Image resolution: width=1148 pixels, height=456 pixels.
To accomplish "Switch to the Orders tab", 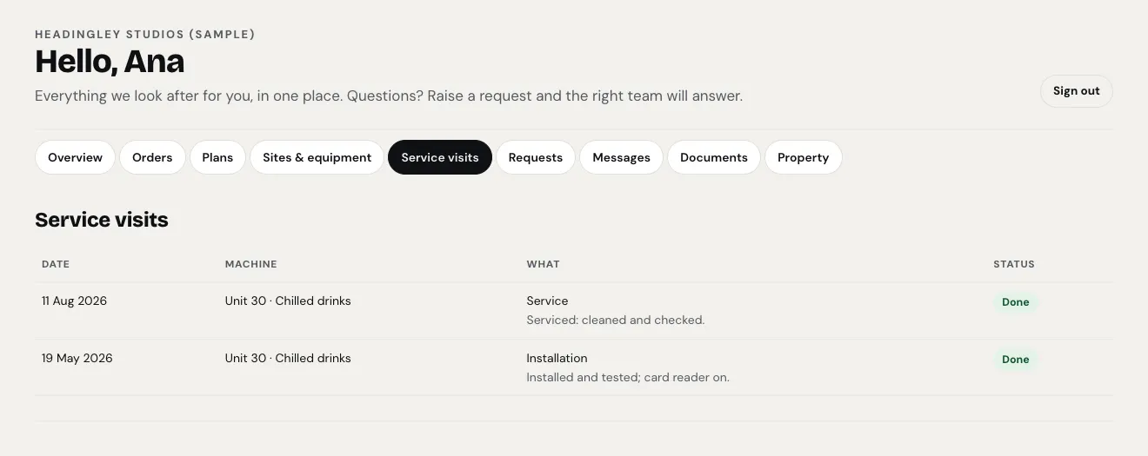I will 152,157.
